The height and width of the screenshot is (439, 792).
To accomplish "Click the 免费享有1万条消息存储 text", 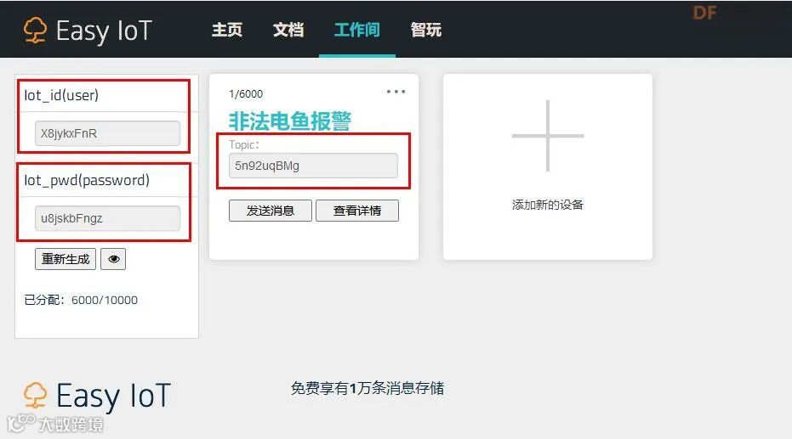I will pos(368,388).
